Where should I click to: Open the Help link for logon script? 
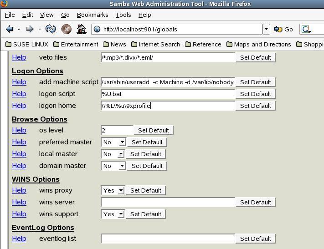tap(19, 94)
